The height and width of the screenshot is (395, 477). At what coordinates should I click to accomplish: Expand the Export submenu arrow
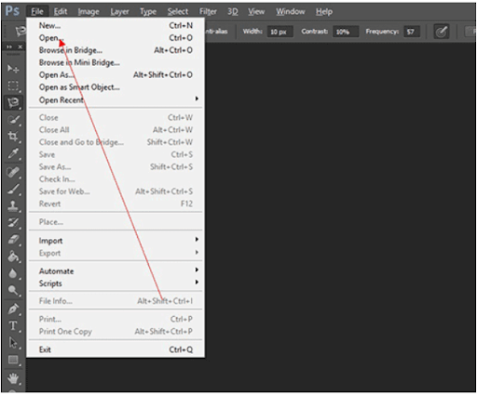click(x=197, y=253)
